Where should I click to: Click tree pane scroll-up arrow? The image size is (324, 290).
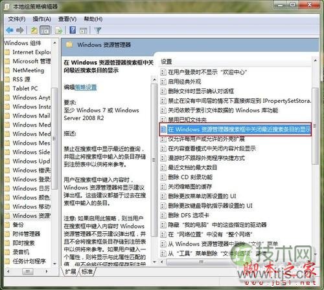point(54,43)
